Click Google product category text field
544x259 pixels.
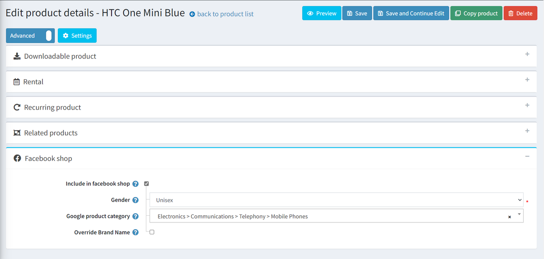click(x=336, y=216)
